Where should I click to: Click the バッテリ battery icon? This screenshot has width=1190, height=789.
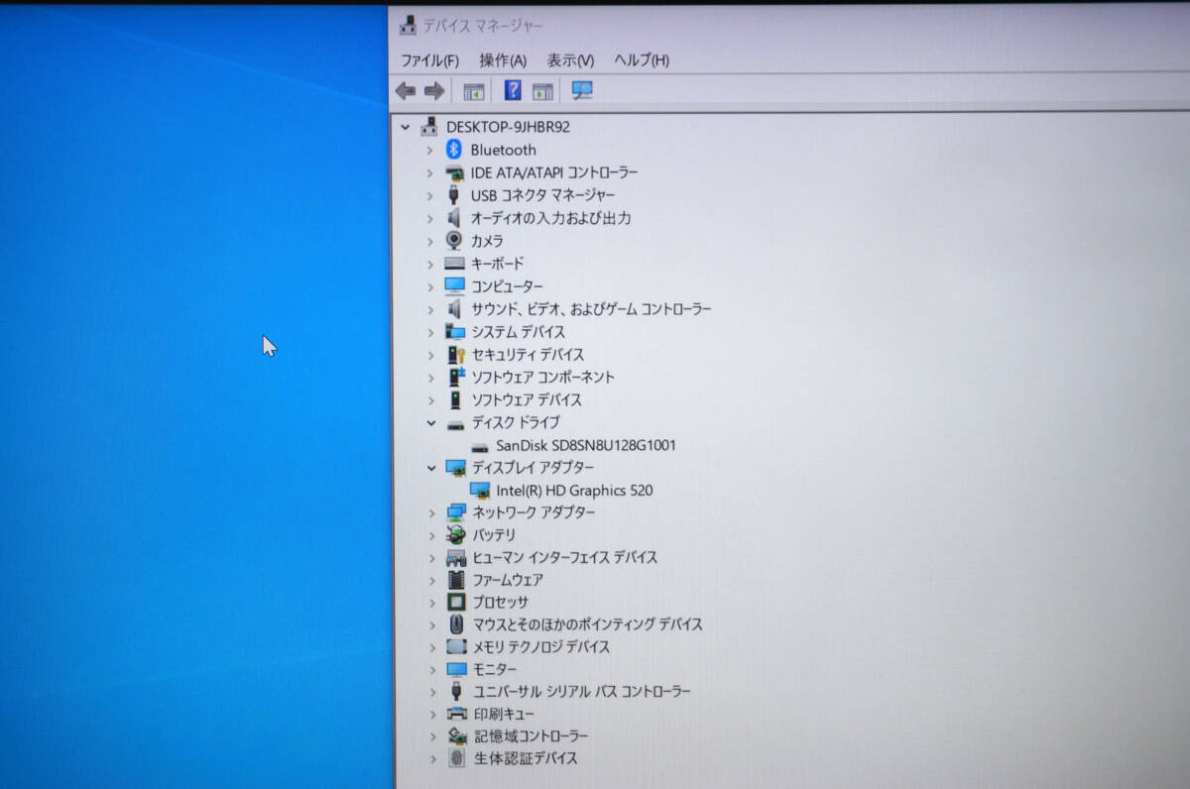455,535
